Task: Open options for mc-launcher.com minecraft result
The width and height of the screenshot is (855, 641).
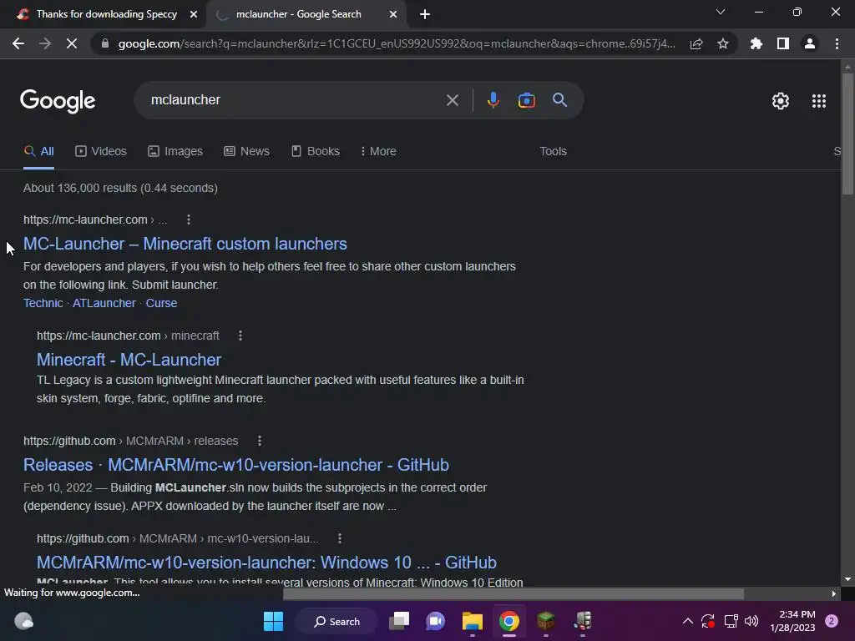Action: [240, 336]
